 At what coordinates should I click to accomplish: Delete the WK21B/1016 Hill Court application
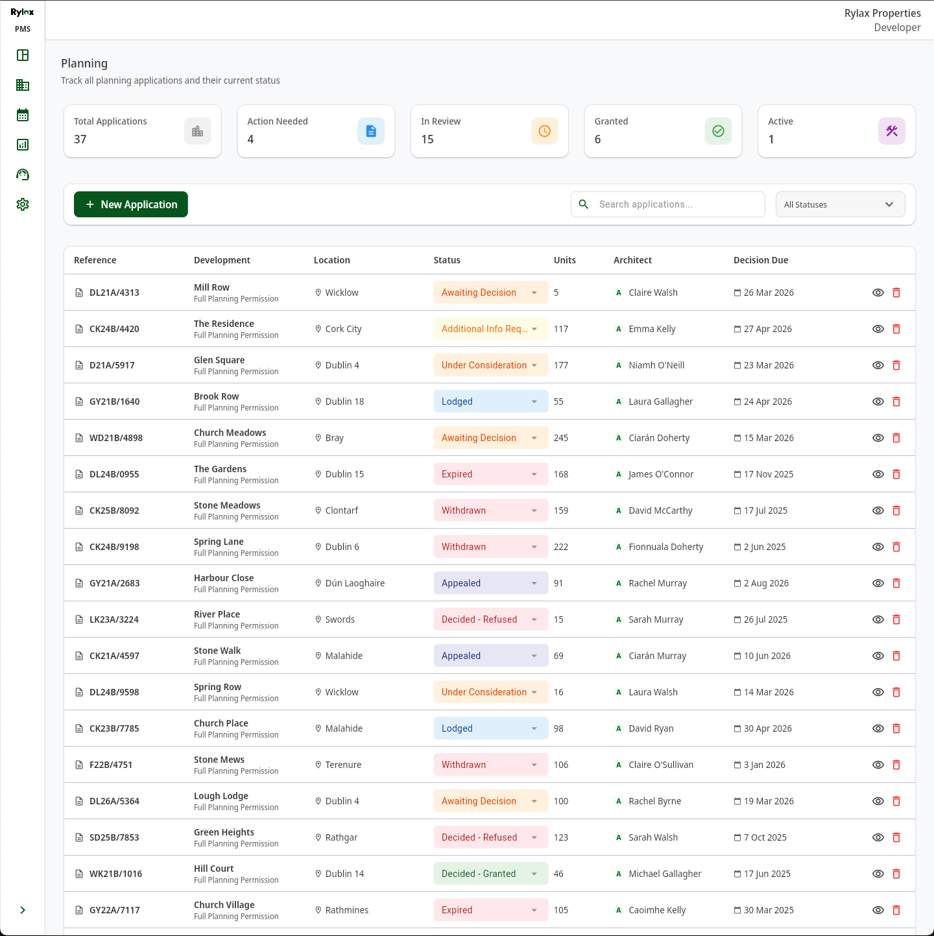coord(896,874)
